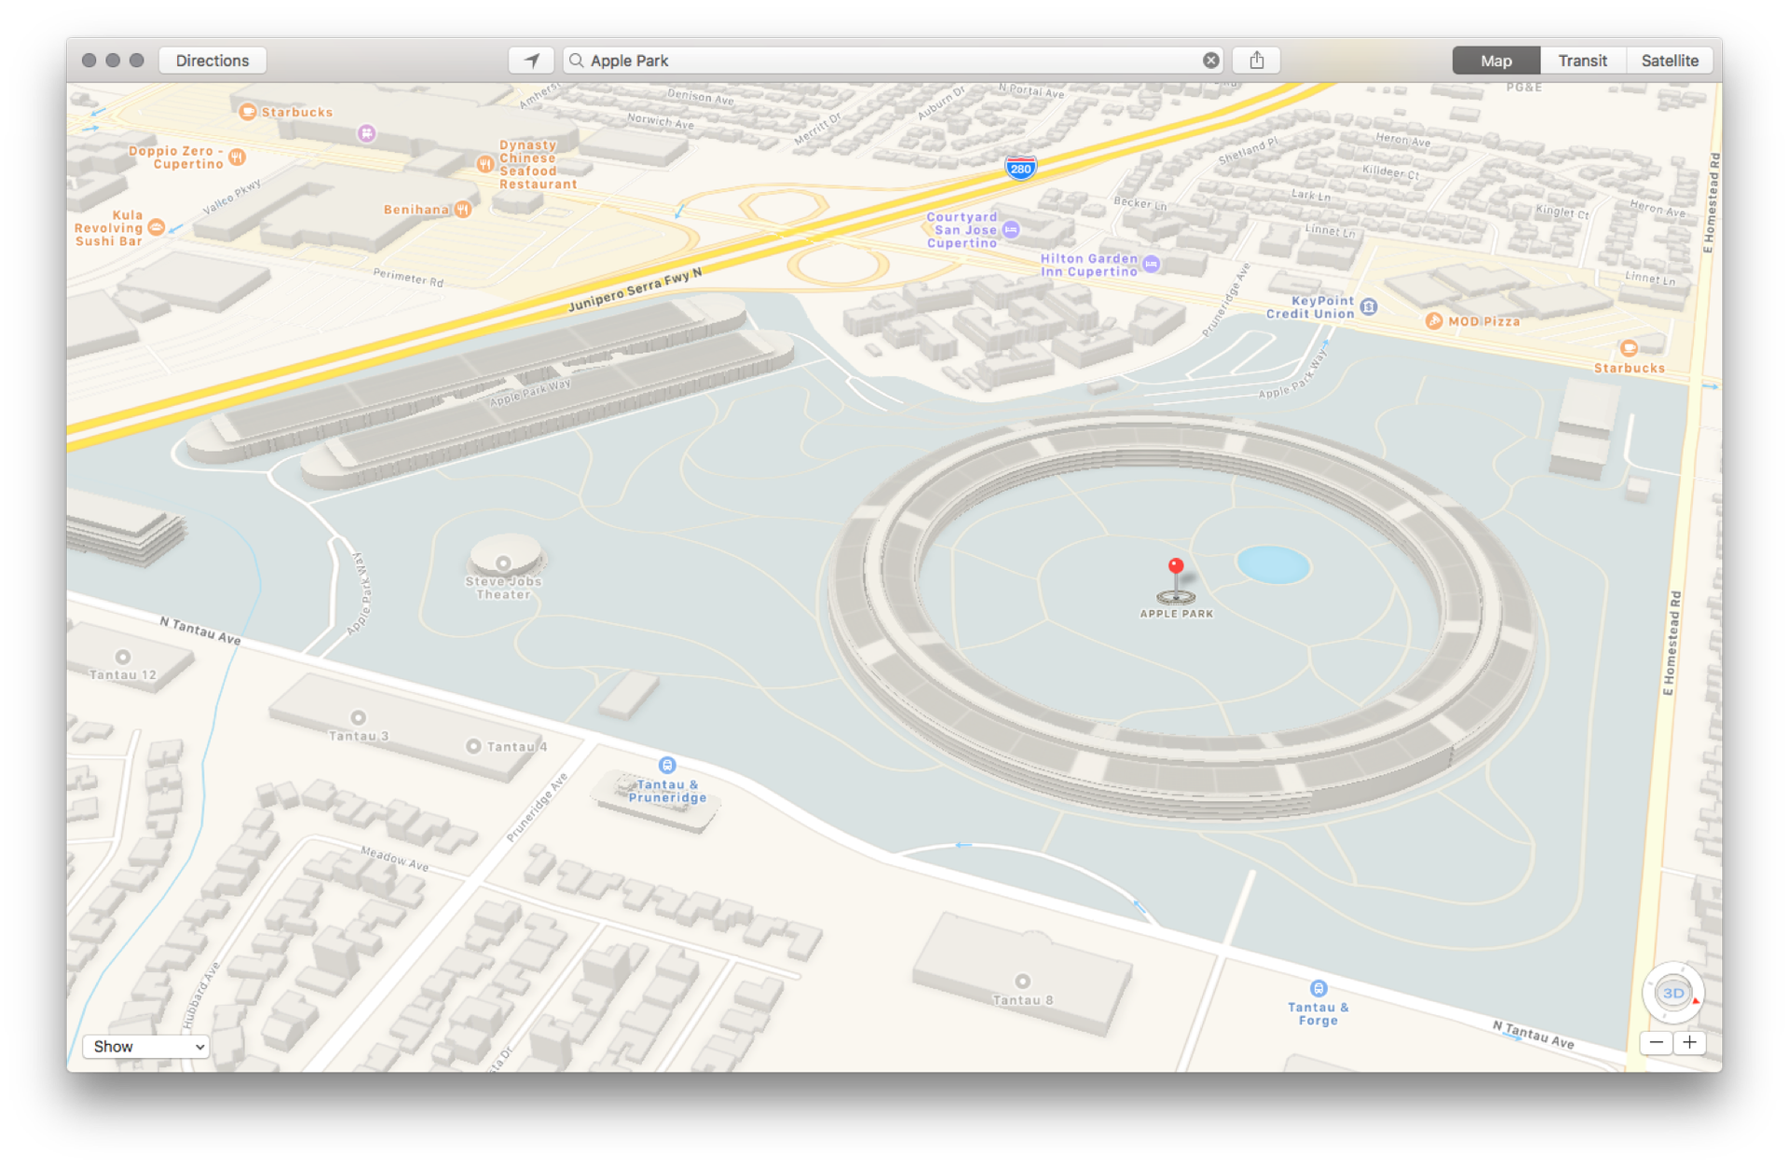Toggle 3D map perspective

tap(1673, 993)
